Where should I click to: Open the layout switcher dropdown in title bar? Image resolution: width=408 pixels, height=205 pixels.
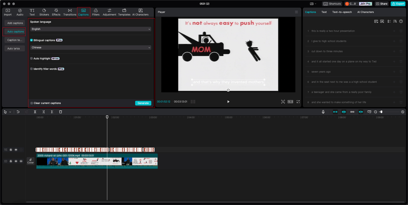313,4
